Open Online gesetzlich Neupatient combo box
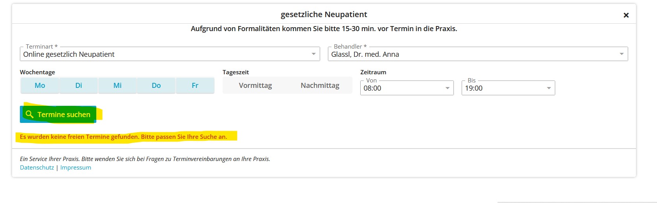The image size is (657, 203). (170, 54)
